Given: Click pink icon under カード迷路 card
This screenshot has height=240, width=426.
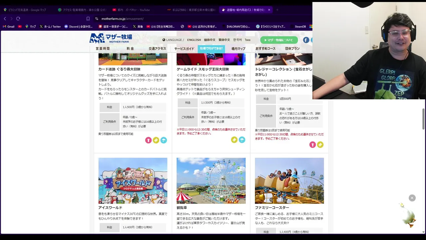Looking at the screenshot, I should [x=148, y=140].
